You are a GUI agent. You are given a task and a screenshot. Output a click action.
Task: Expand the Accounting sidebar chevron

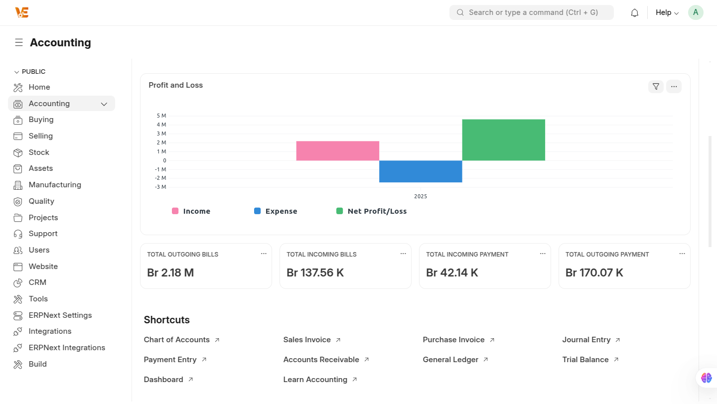coord(104,104)
